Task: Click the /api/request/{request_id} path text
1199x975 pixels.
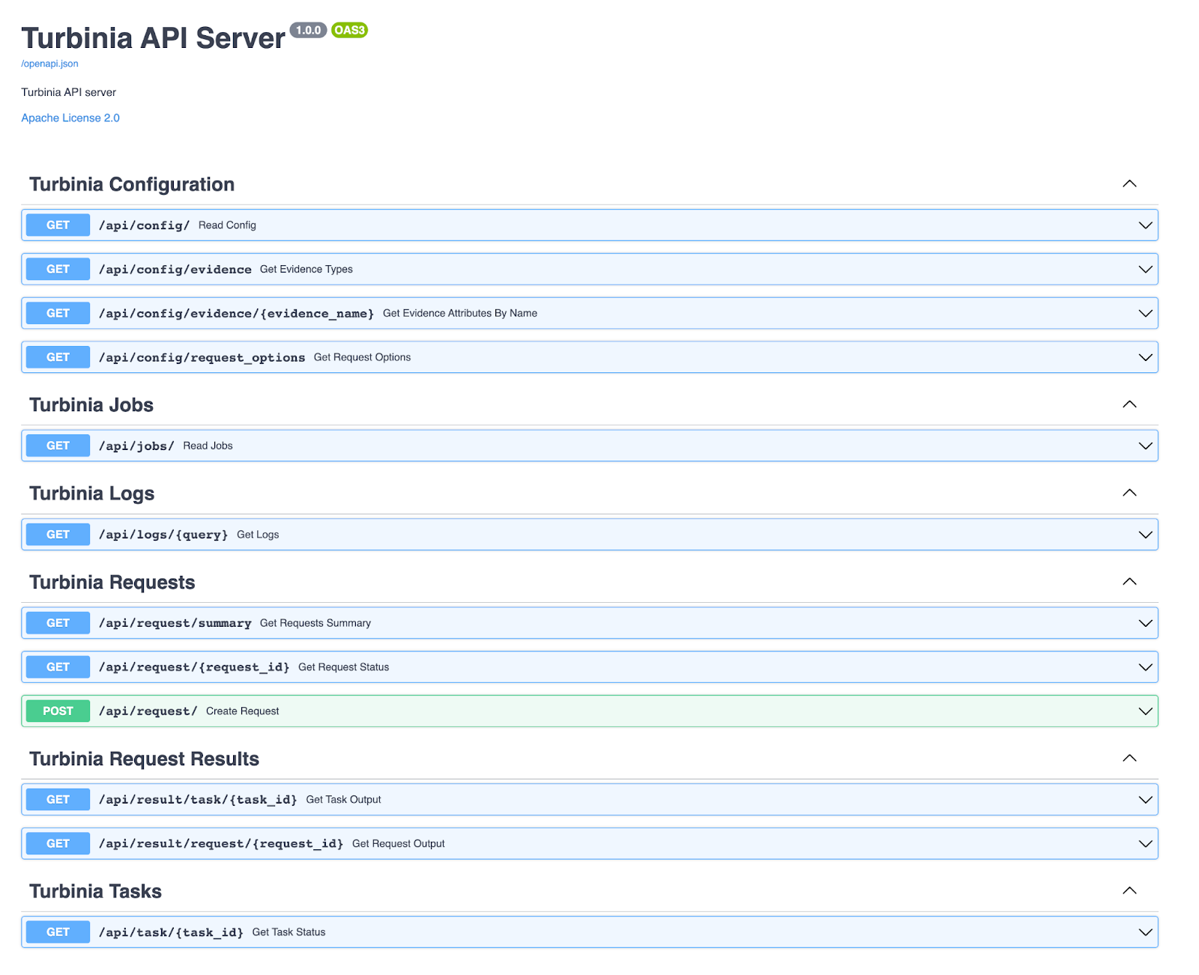Action: click(194, 667)
